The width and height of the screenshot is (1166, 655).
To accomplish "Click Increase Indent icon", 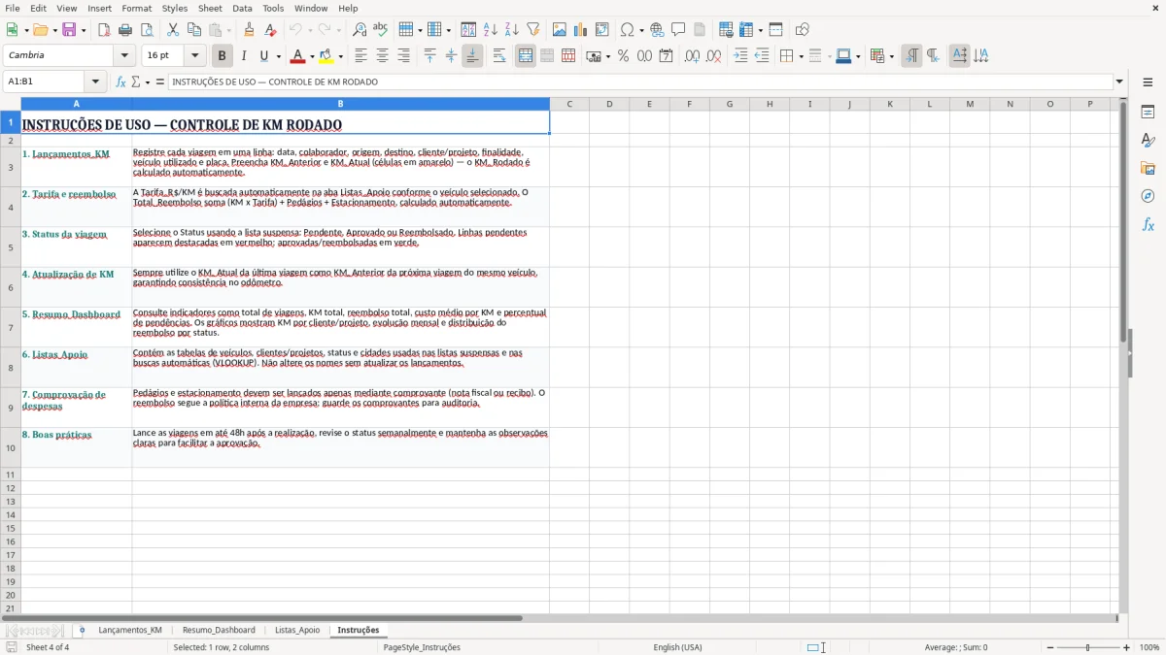I will [740, 56].
